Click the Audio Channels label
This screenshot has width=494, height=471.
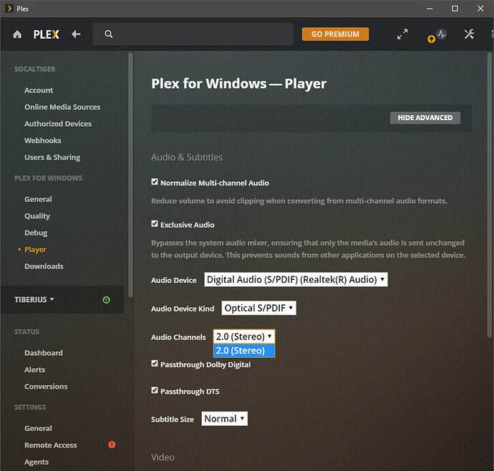coord(178,337)
